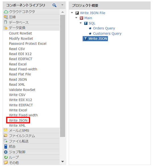Collapse the Write JSON File project node
The image size is (153, 167).
[x=72, y=13]
